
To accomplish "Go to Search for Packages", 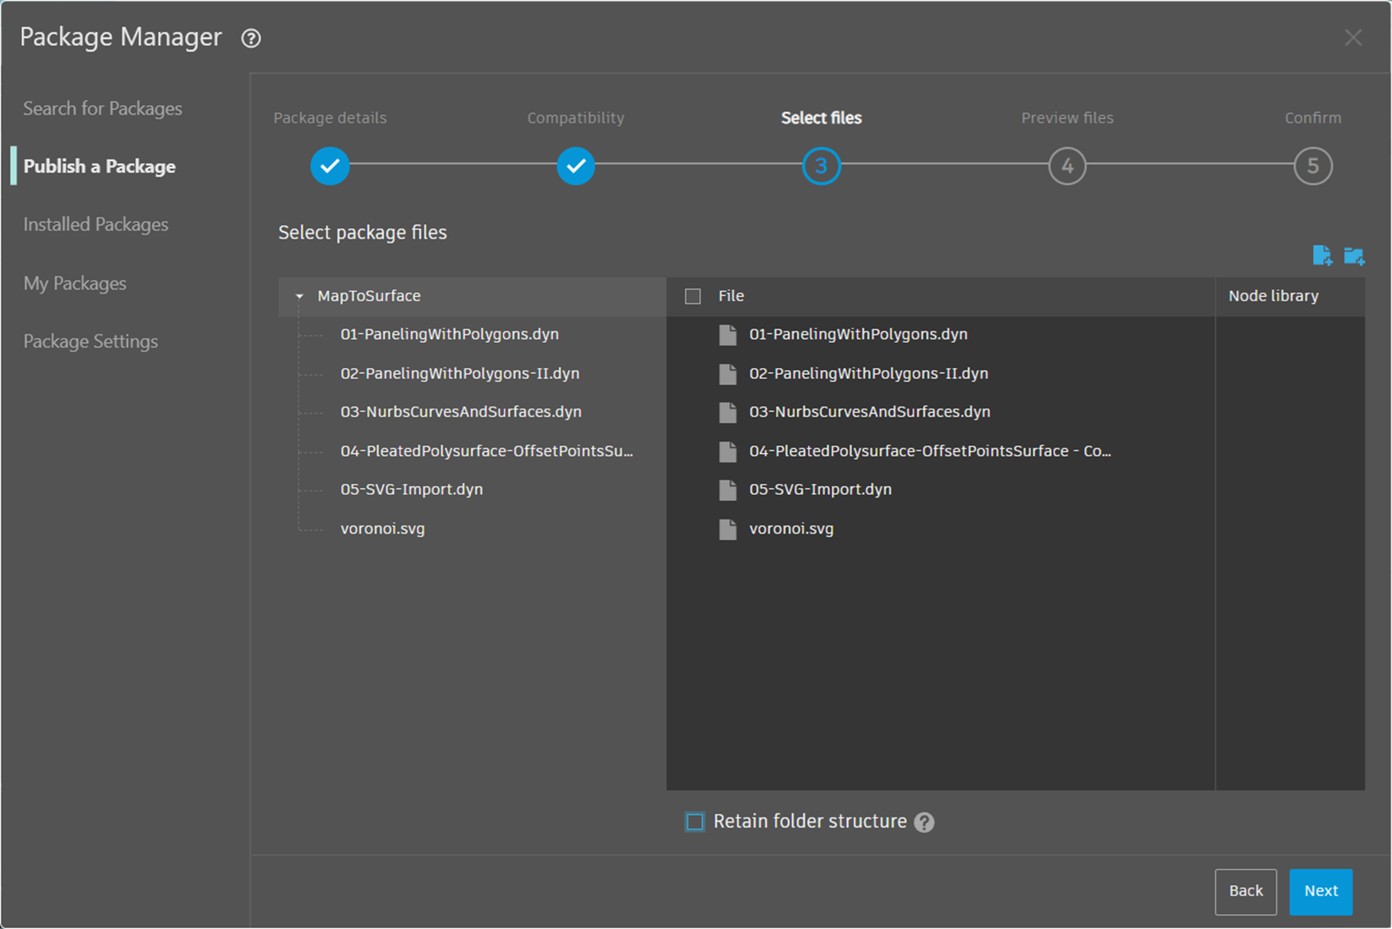I will (103, 109).
